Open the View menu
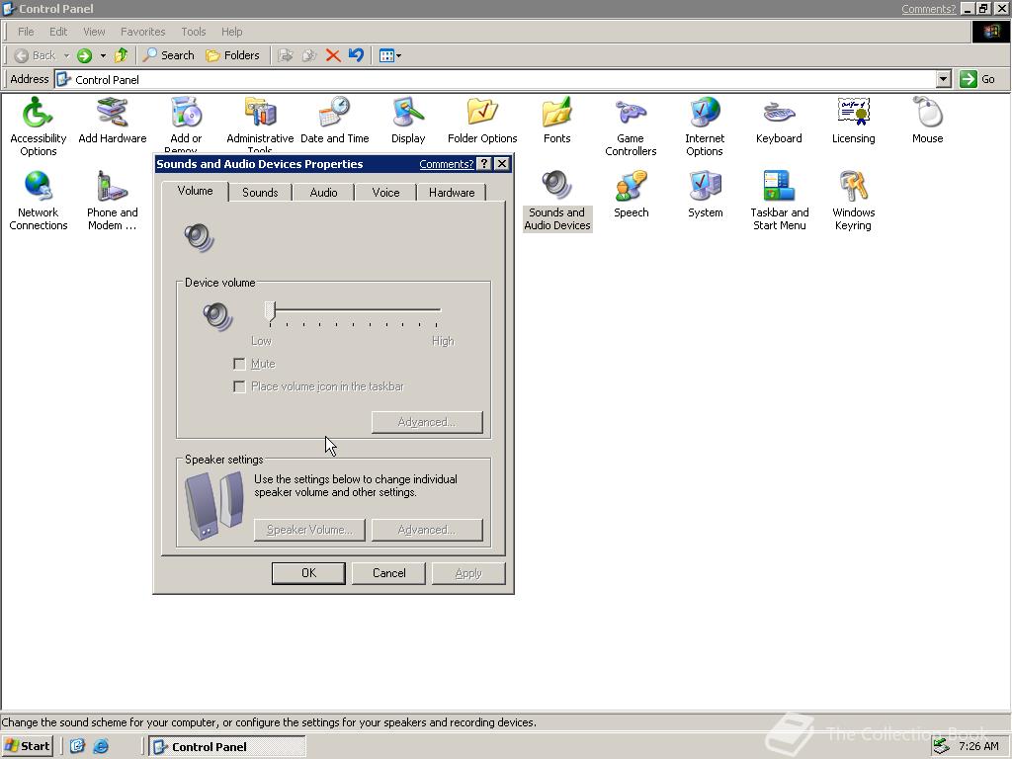Image resolution: width=1012 pixels, height=759 pixels. 94,32
